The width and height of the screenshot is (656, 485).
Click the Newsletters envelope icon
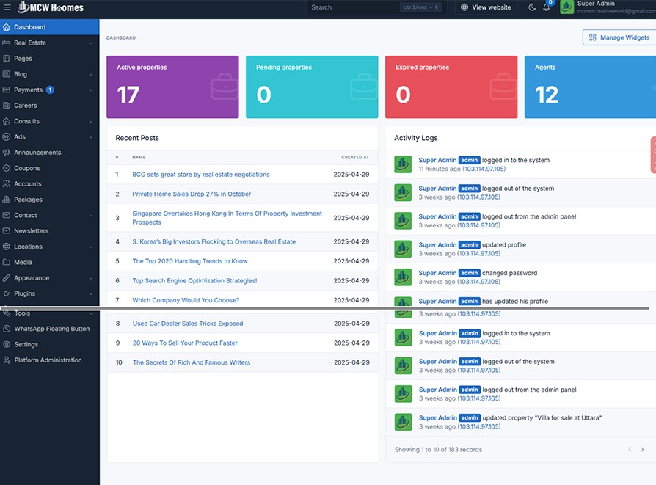point(7,231)
